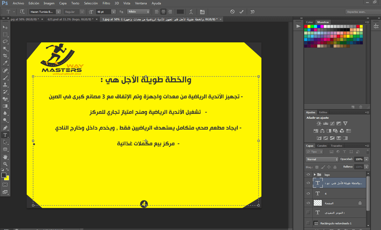Click the 3D text button

click(x=252, y=12)
